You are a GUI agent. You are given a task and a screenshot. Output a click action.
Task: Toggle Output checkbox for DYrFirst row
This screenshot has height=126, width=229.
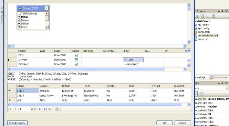(76, 60)
